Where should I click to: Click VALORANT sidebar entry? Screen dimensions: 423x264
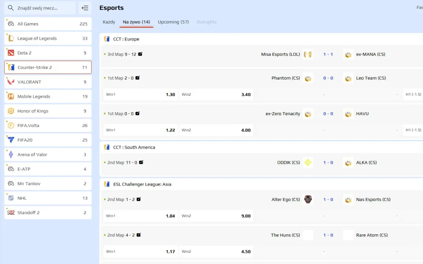48,82
